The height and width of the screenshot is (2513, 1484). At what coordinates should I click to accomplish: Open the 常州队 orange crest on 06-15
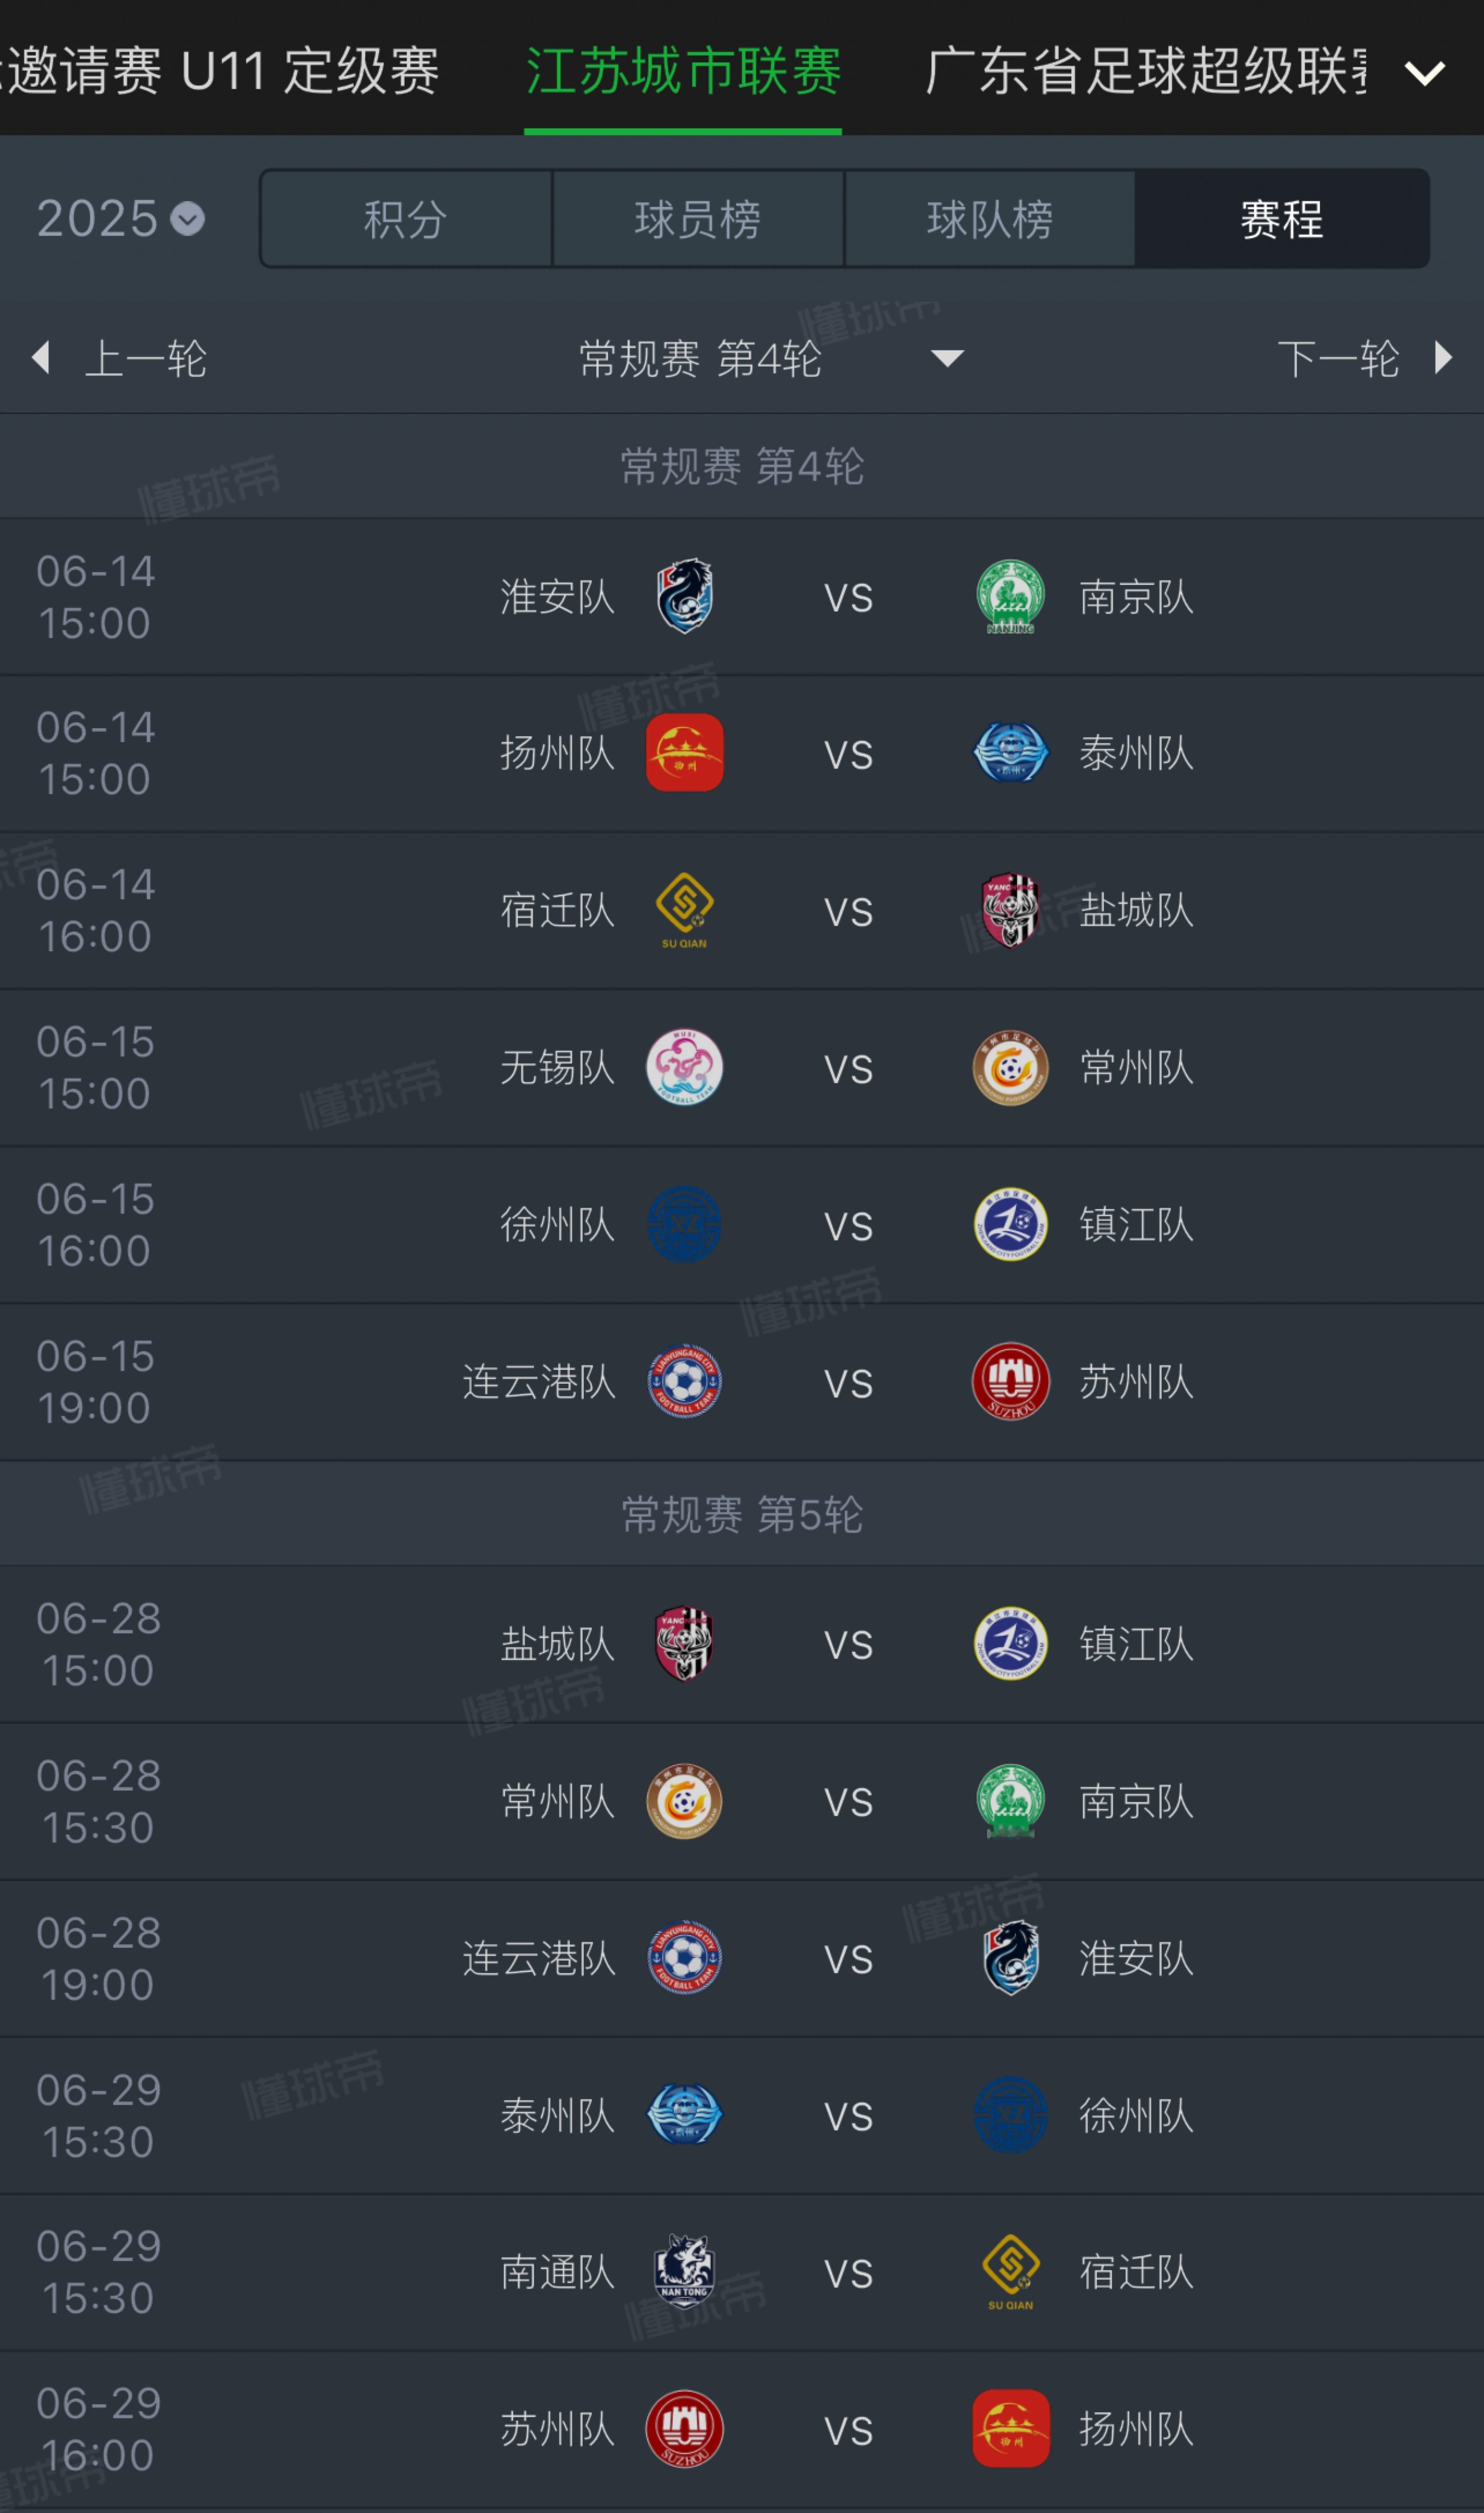click(x=1011, y=1067)
